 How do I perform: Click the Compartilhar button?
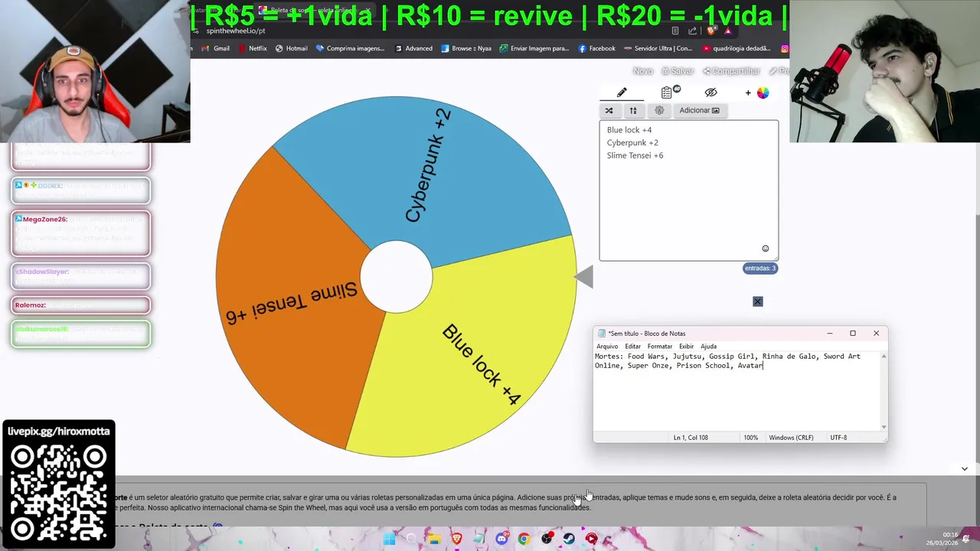point(731,71)
